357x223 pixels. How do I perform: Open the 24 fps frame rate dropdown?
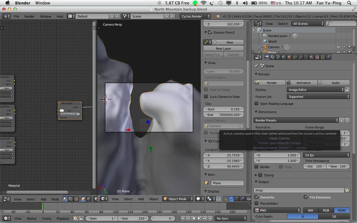click(326, 155)
